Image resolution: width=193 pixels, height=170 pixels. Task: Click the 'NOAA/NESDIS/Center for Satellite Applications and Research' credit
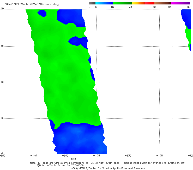(108, 168)
